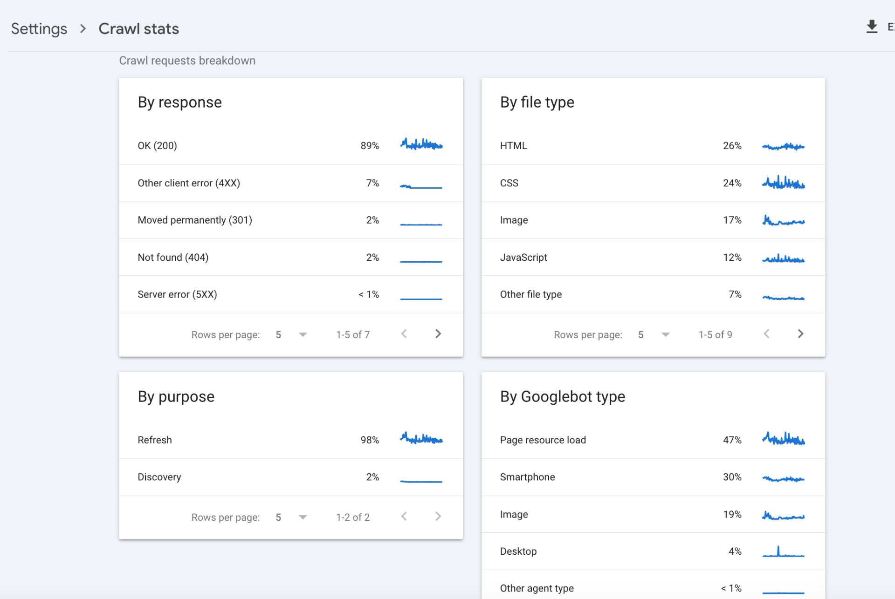Click the download export icon
The image size is (895, 599).
871,27
